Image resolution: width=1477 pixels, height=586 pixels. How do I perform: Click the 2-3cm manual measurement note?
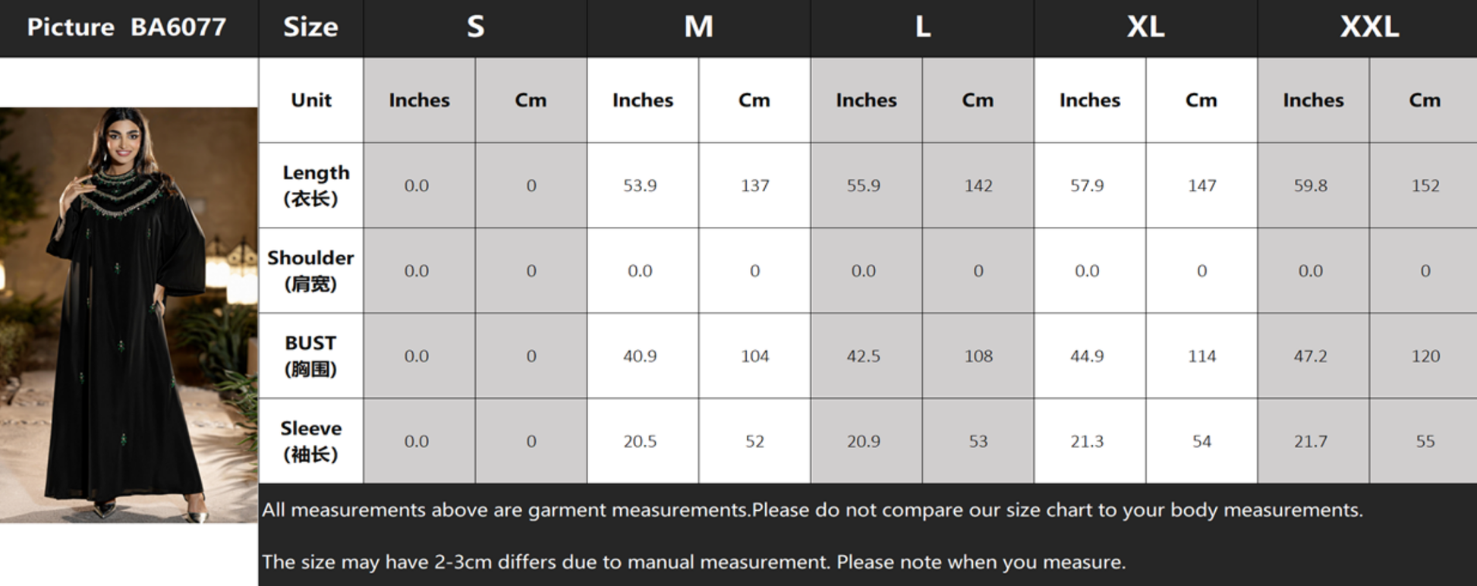[694, 562]
